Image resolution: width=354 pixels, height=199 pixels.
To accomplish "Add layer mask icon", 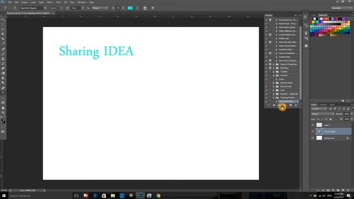I will 328,190.
